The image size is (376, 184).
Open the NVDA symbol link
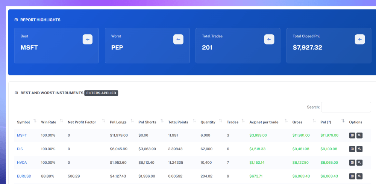coord(22,163)
